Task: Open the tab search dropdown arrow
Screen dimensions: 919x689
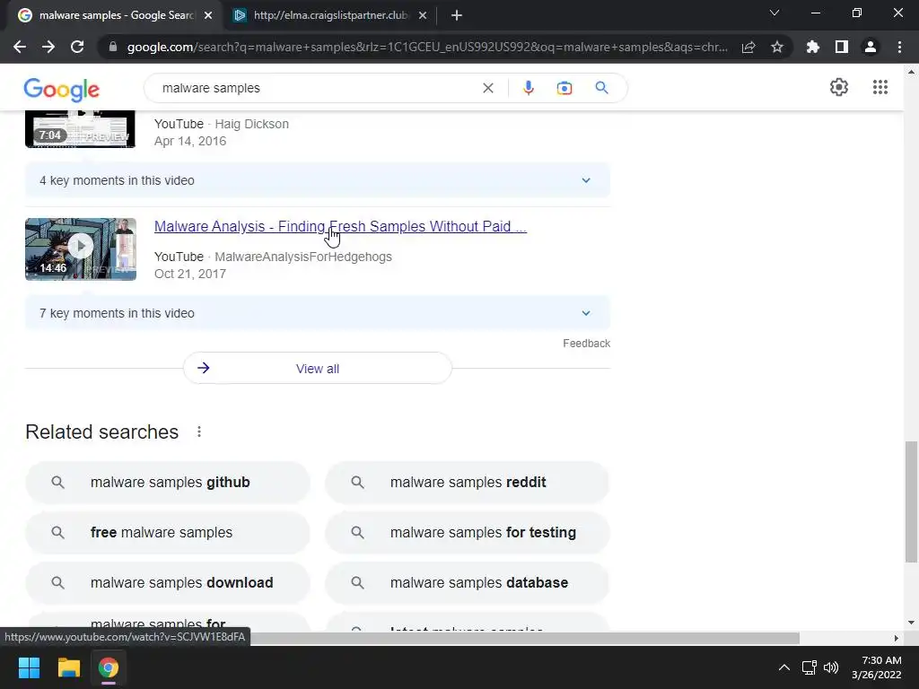Action: [x=775, y=13]
